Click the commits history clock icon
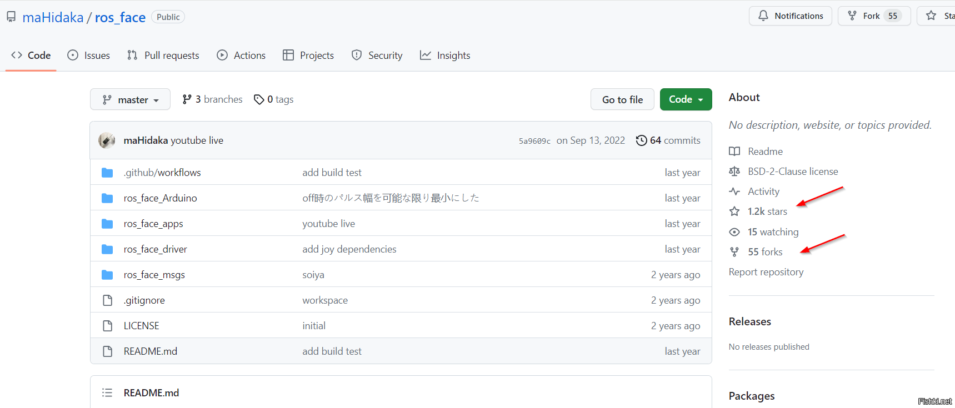This screenshot has height=408, width=955. pyautogui.click(x=641, y=140)
